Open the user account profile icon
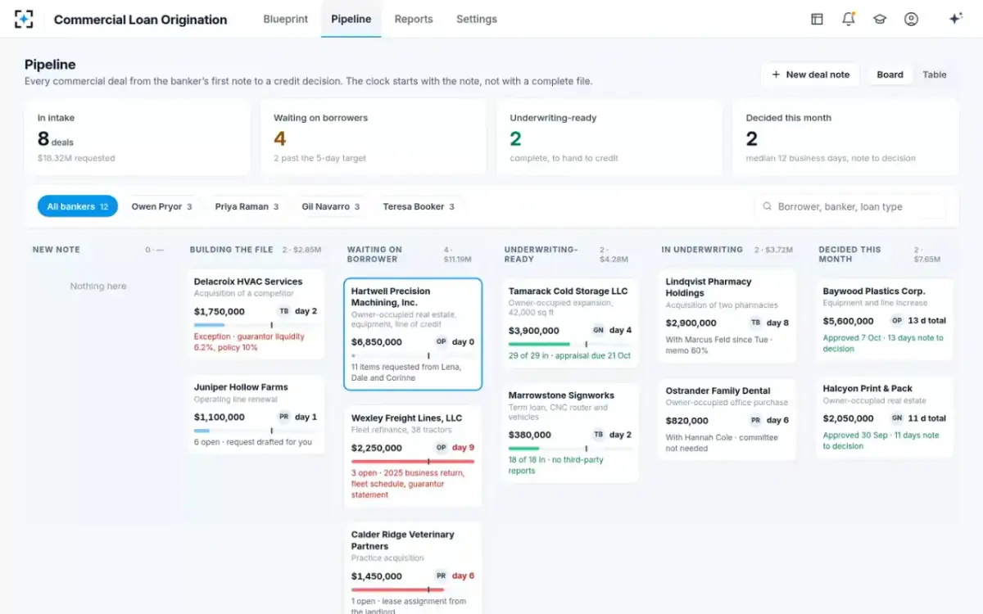Screen dimensions: 983x614 point(911,19)
